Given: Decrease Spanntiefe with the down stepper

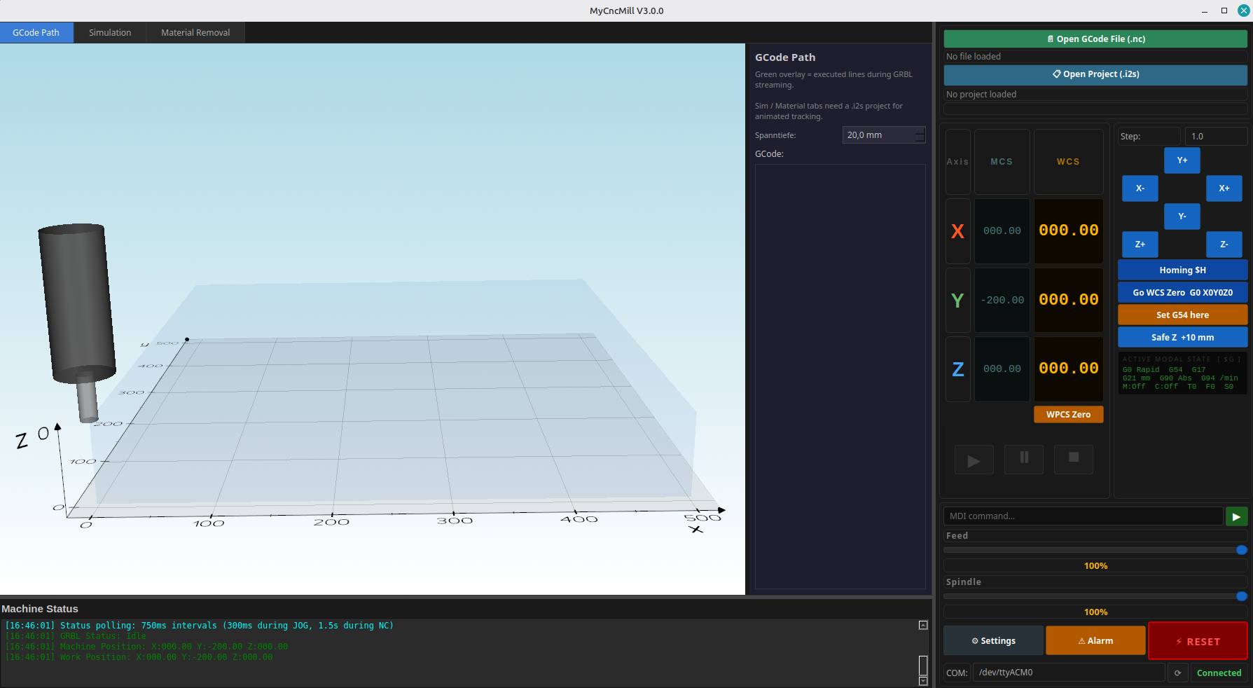Looking at the screenshot, I should (920, 139).
